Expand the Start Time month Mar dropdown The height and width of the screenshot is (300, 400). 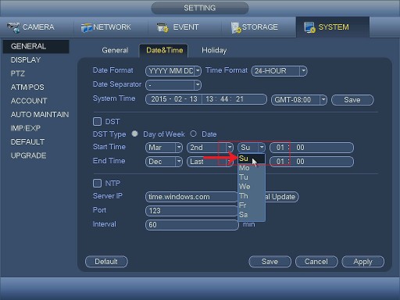pyautogui.click(x=164, y=148)
